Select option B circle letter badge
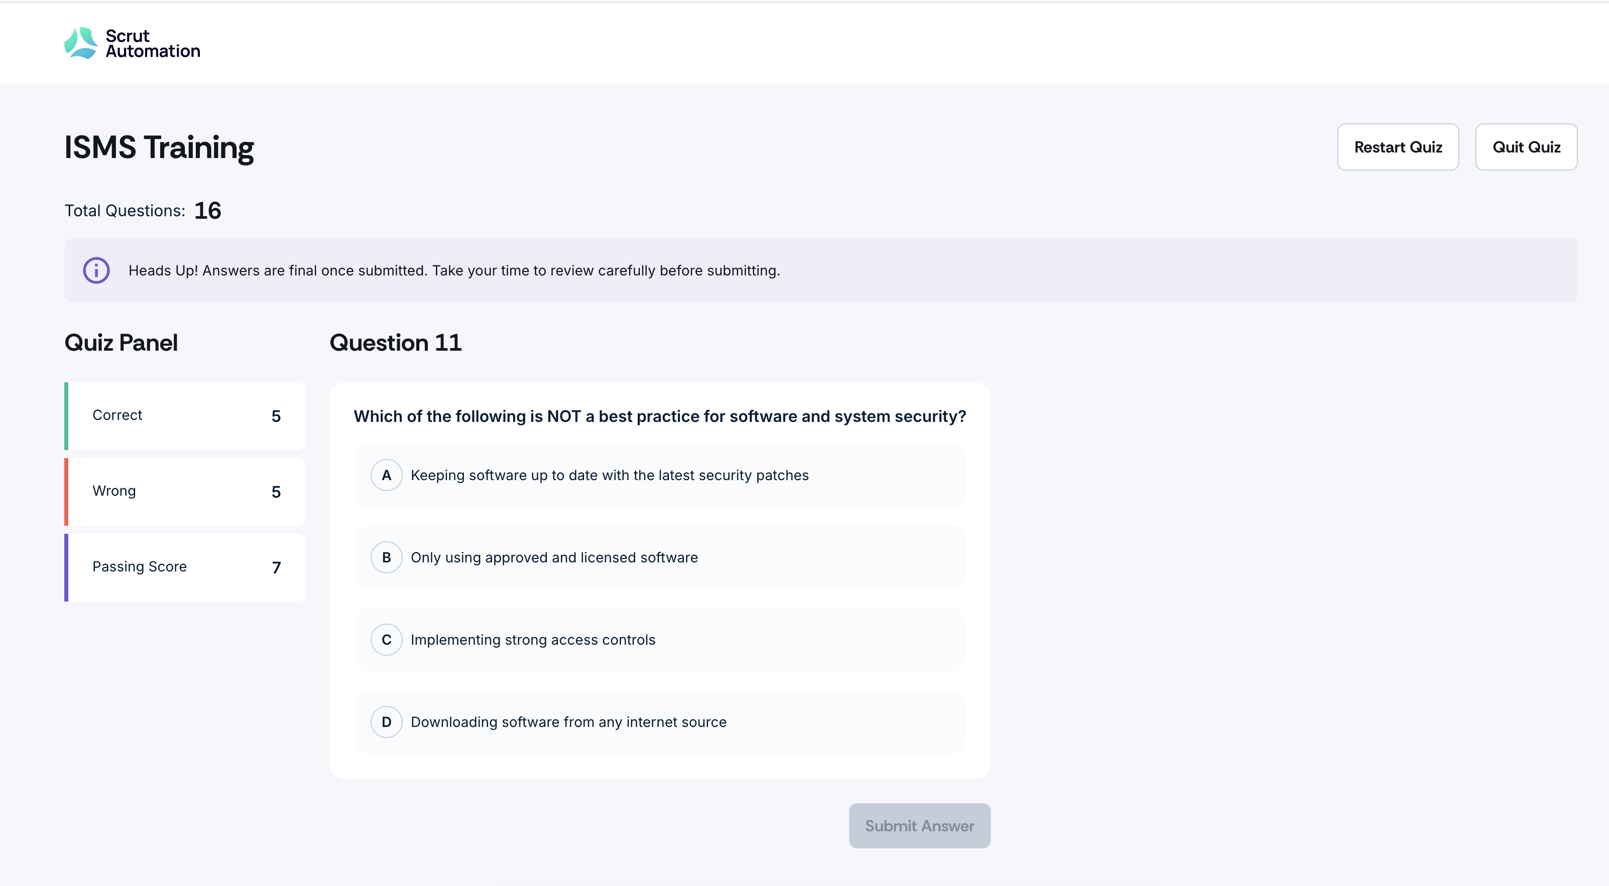Screen dimensions: 1609x886 pyautogui.click(x=386, y=558)
